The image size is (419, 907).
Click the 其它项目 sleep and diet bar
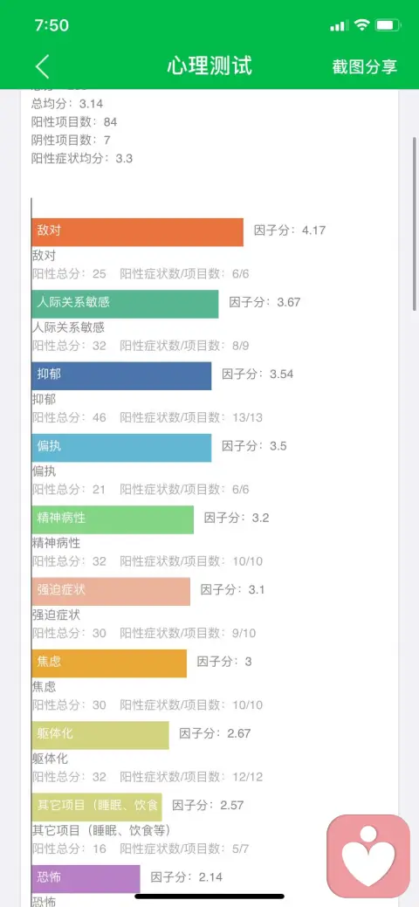click(x=97, y=807)
